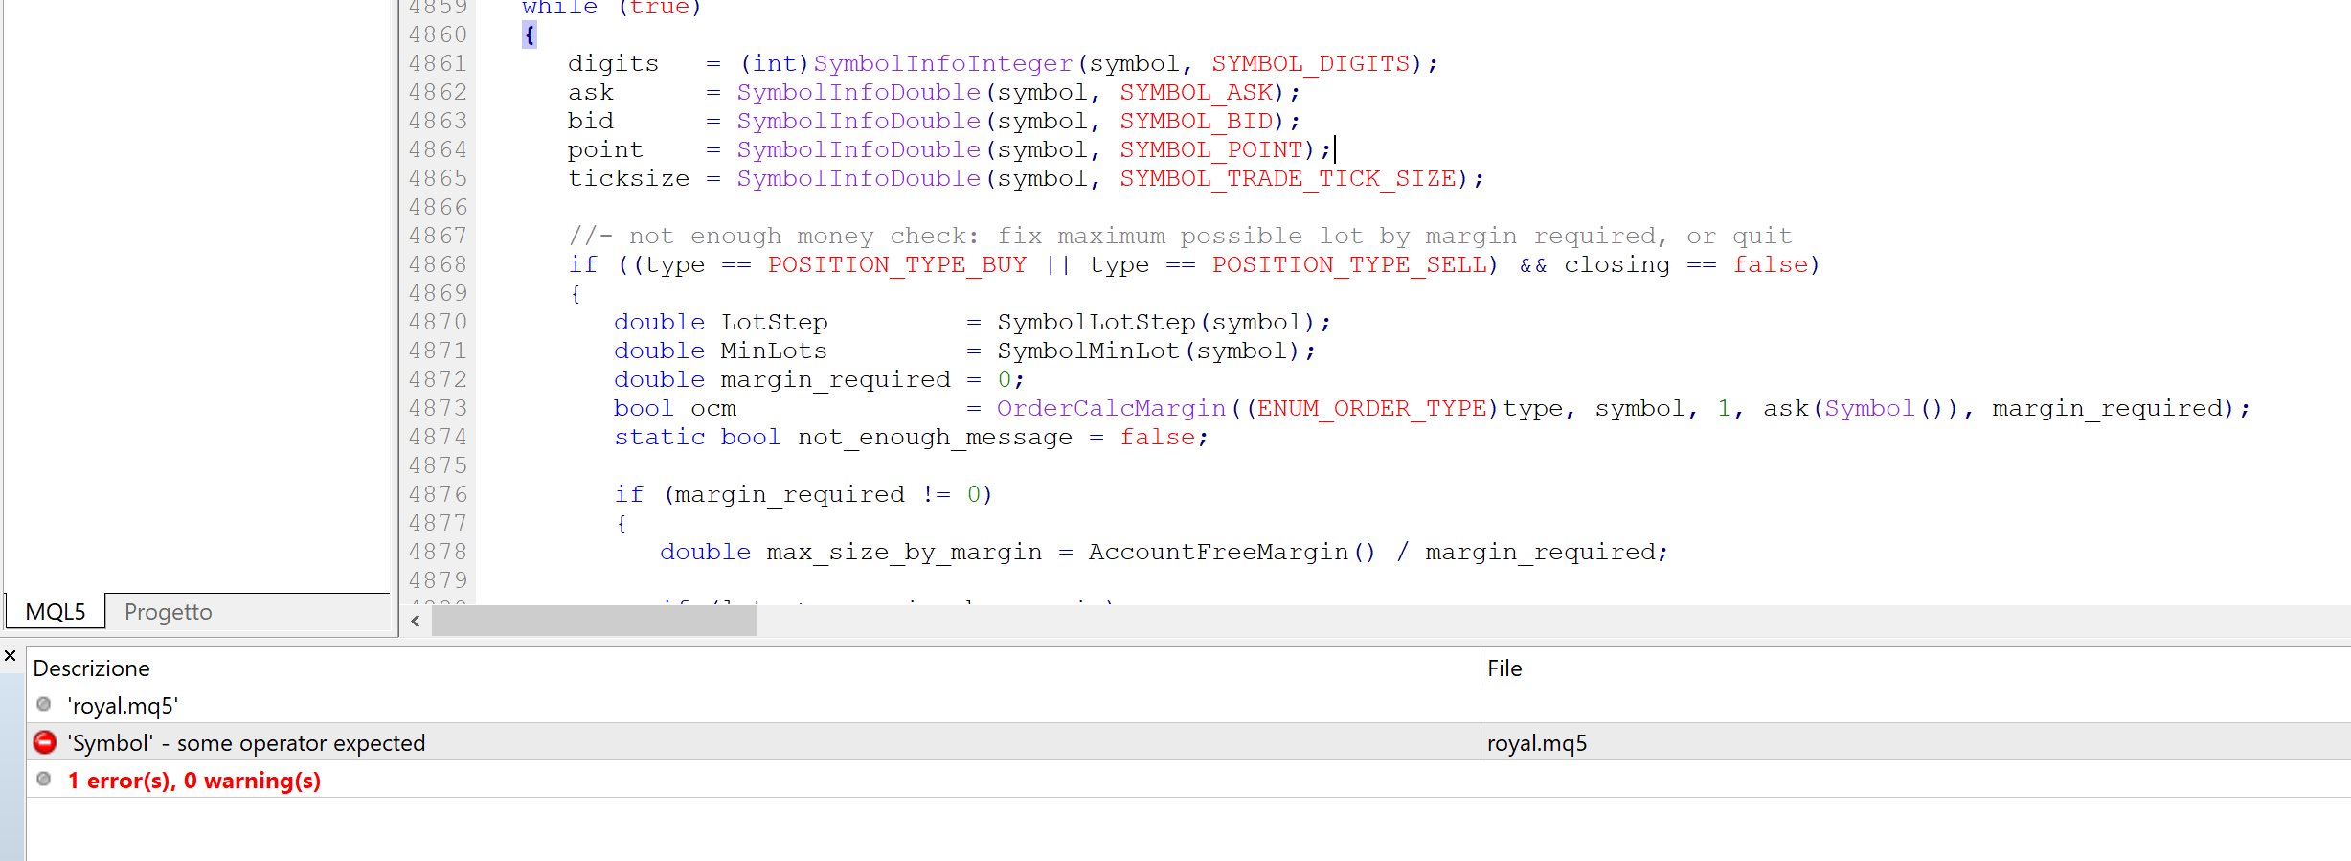Click OrderCalcMargin function name in code
The image size is (2351, 861).
coord(1111,409)
